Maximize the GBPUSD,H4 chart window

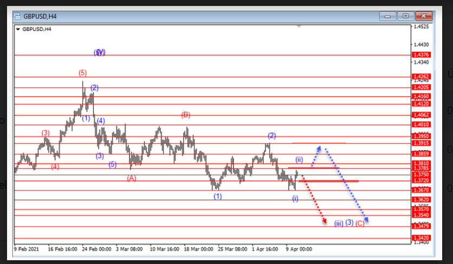pos(402,16)
